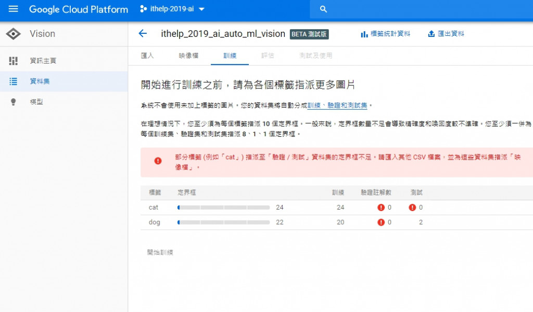
Task: Click the 測試 column header
Action: 416,192
